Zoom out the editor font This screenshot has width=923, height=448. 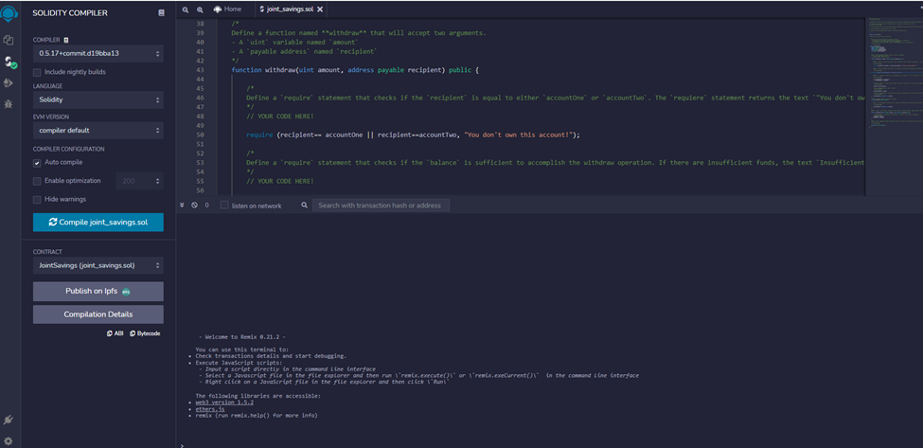point(186,9)
